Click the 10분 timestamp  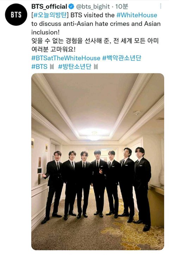(121, 6)
